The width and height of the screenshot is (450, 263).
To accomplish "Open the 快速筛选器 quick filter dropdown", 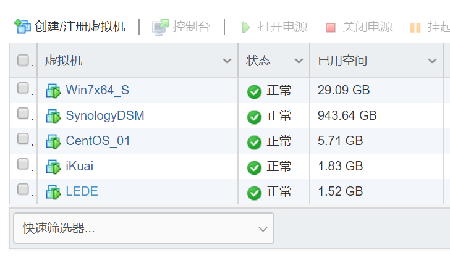I will tap(143, 228).
